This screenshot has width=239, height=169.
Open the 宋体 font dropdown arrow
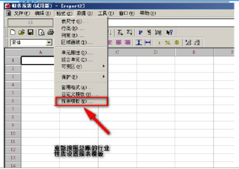[49, 43]
